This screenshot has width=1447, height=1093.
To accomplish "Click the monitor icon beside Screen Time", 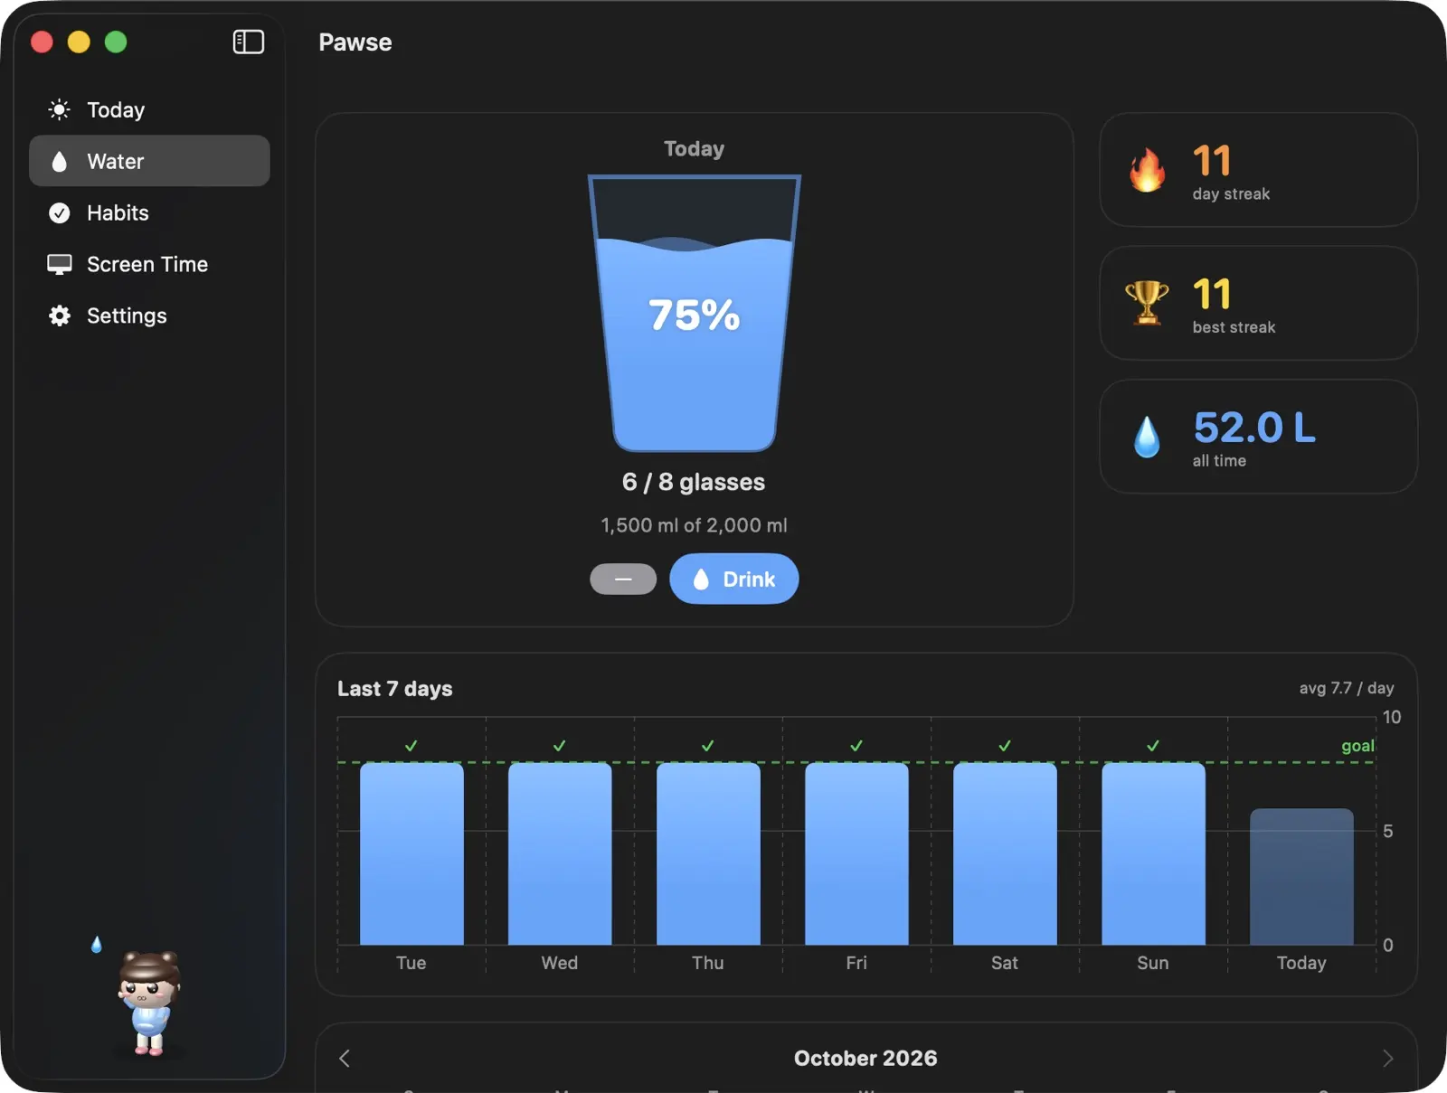I will click(59, 264).
